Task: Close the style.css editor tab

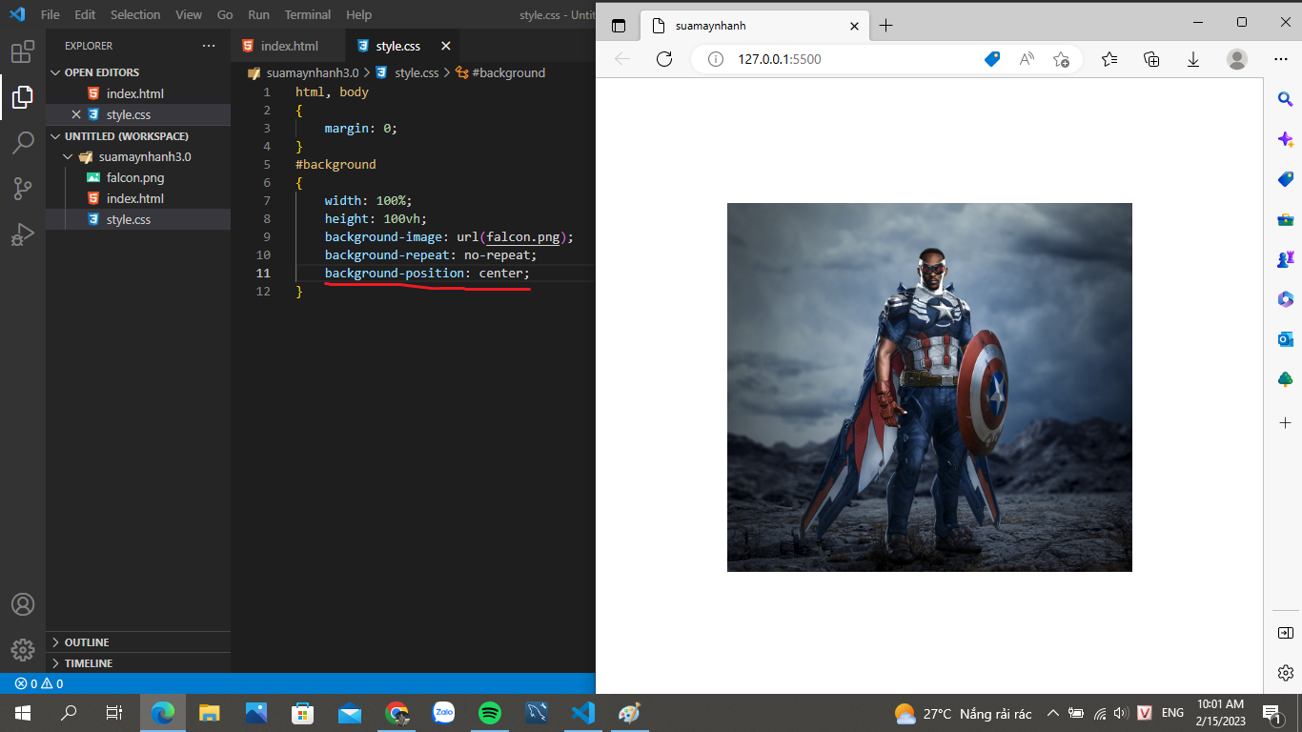Action: [445, 46]
